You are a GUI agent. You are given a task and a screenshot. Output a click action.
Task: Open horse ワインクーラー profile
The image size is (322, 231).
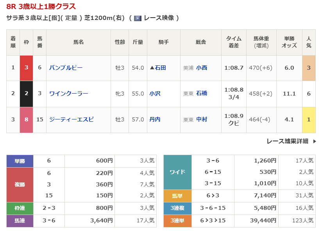click(x=69, y=94)
